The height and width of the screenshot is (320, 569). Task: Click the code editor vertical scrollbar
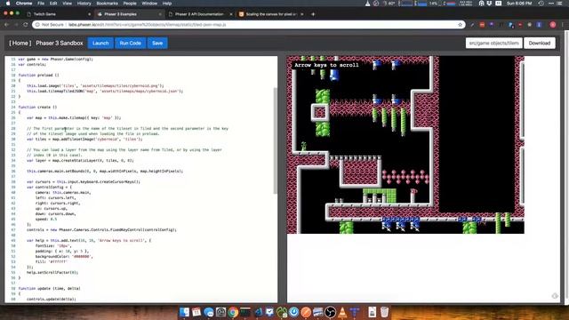point(275,140)
